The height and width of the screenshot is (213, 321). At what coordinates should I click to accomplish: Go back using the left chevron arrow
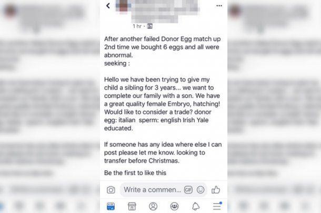[x=108, y=6]
